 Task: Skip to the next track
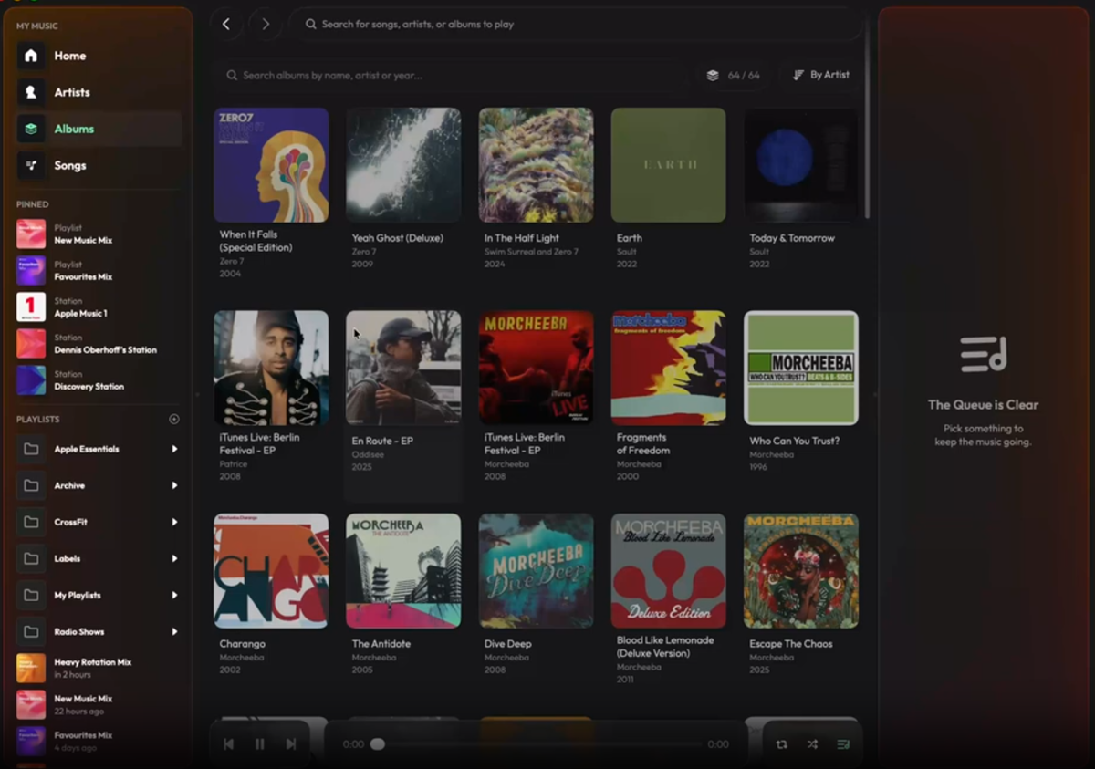coord(291,744)
